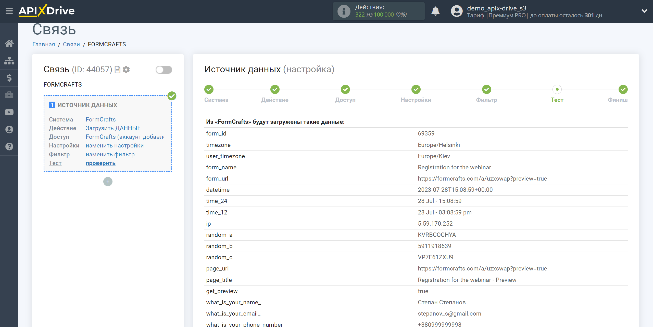
Task: Expand the account dropdown chevron
Action: click(644, 11)
